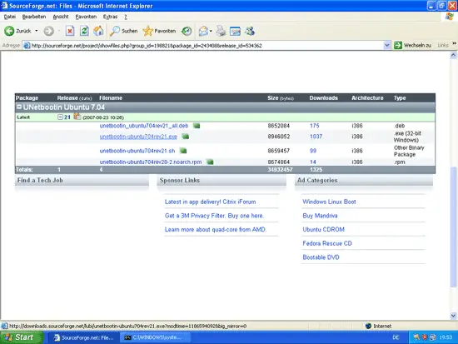This screenshot has height=344, width=458.
Task: Open the Ubuntu CDROM ad link
Action: click(x=323, y=229)
